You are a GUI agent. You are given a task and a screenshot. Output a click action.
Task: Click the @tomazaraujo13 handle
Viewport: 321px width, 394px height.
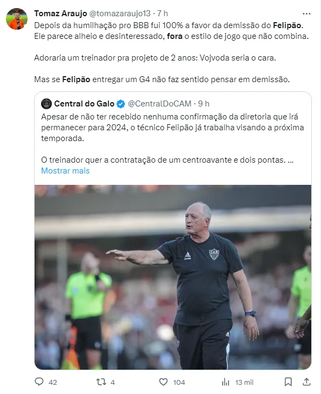coord(120,14)
